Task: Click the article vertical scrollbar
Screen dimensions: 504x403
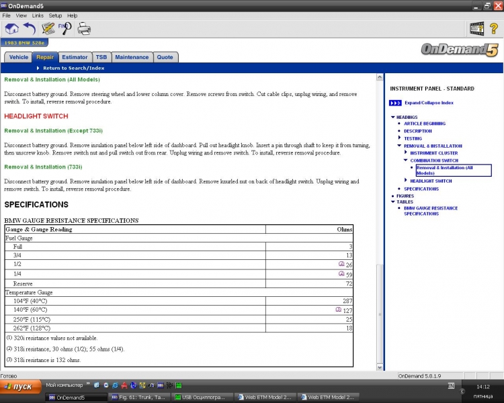Action: (380, 201)
